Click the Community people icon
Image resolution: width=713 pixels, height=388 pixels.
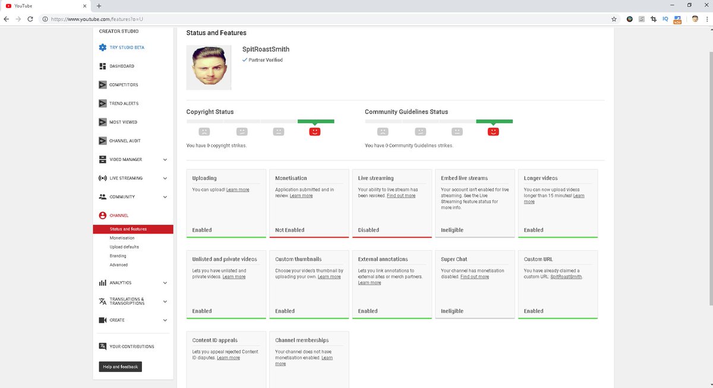click(x=103, y=197)
